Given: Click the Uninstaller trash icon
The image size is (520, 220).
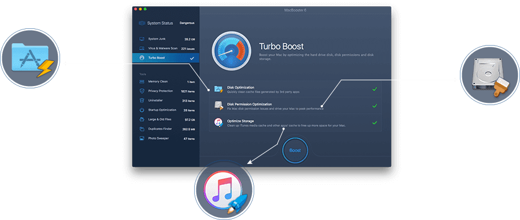Looking at the screenshot, I should 142,100.
